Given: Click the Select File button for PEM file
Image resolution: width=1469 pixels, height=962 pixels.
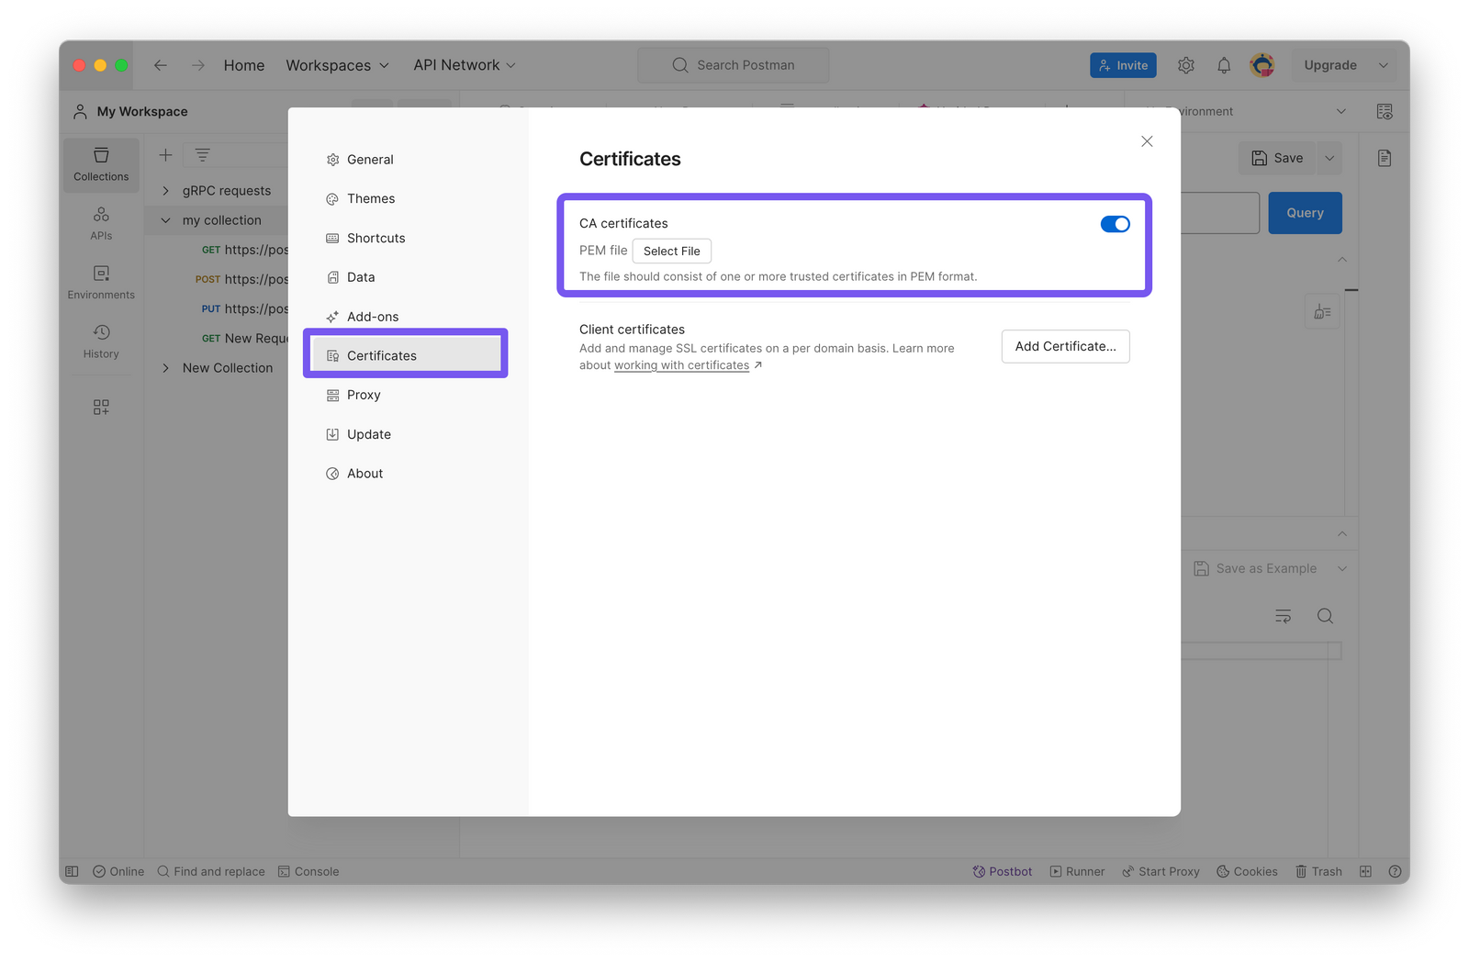Looking at the screenshot, I should (x=671, y=251).
